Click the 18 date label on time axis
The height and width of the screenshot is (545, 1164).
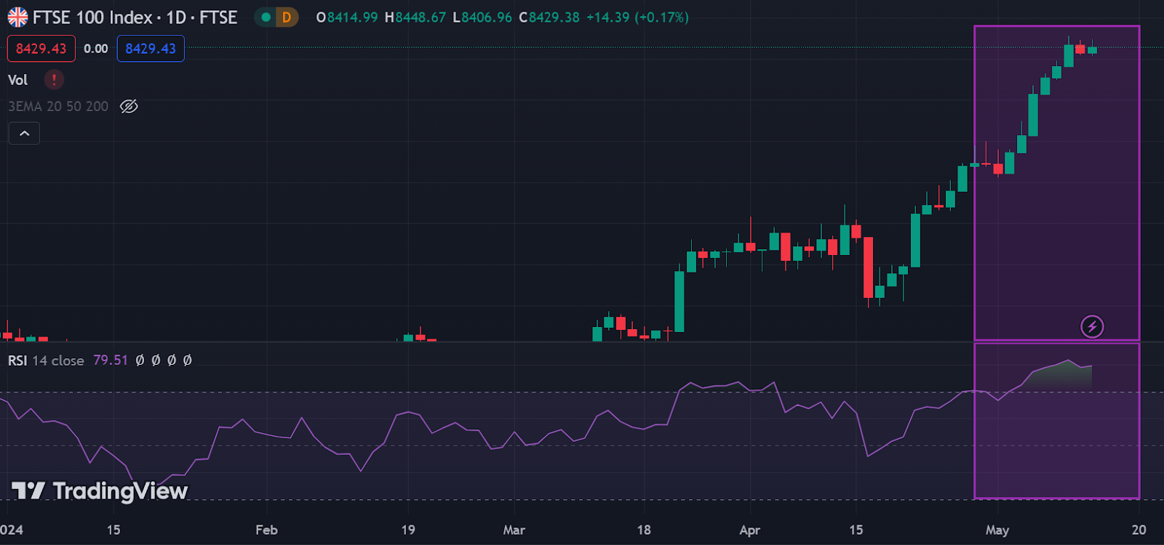point(644,530)
